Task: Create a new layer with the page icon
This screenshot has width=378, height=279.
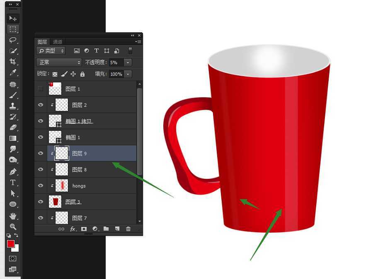Action: 117,229
